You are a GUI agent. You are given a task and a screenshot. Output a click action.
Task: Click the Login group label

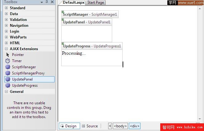pyautogui.click(x=14, y=31)
